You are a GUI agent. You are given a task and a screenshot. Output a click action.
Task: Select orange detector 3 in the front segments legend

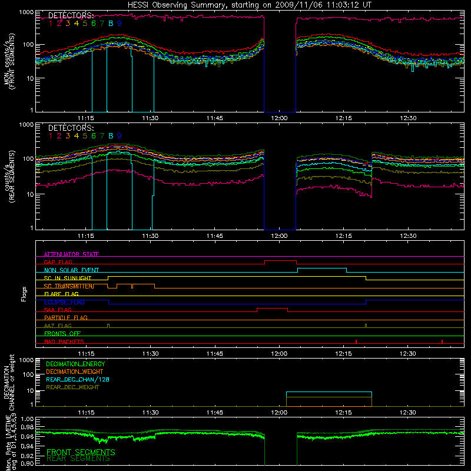[x=68, y=24]
